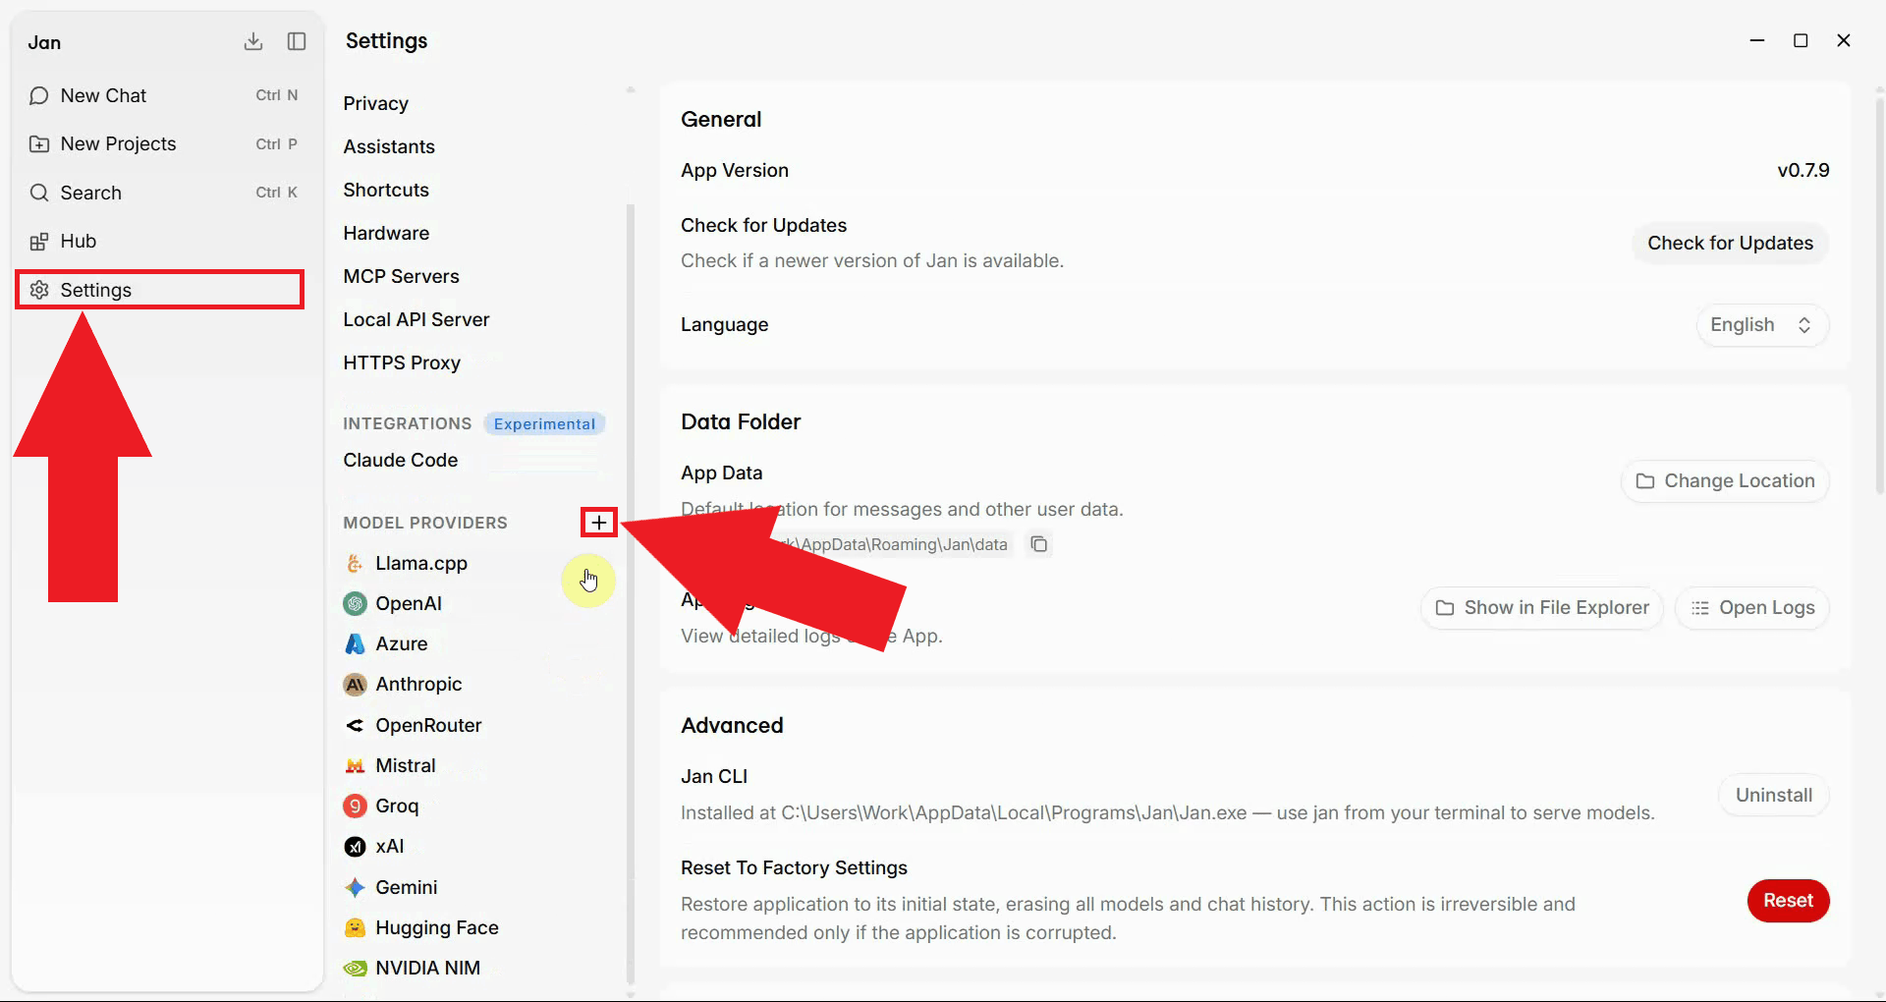Open the Local API Server settings

(416, 319)
